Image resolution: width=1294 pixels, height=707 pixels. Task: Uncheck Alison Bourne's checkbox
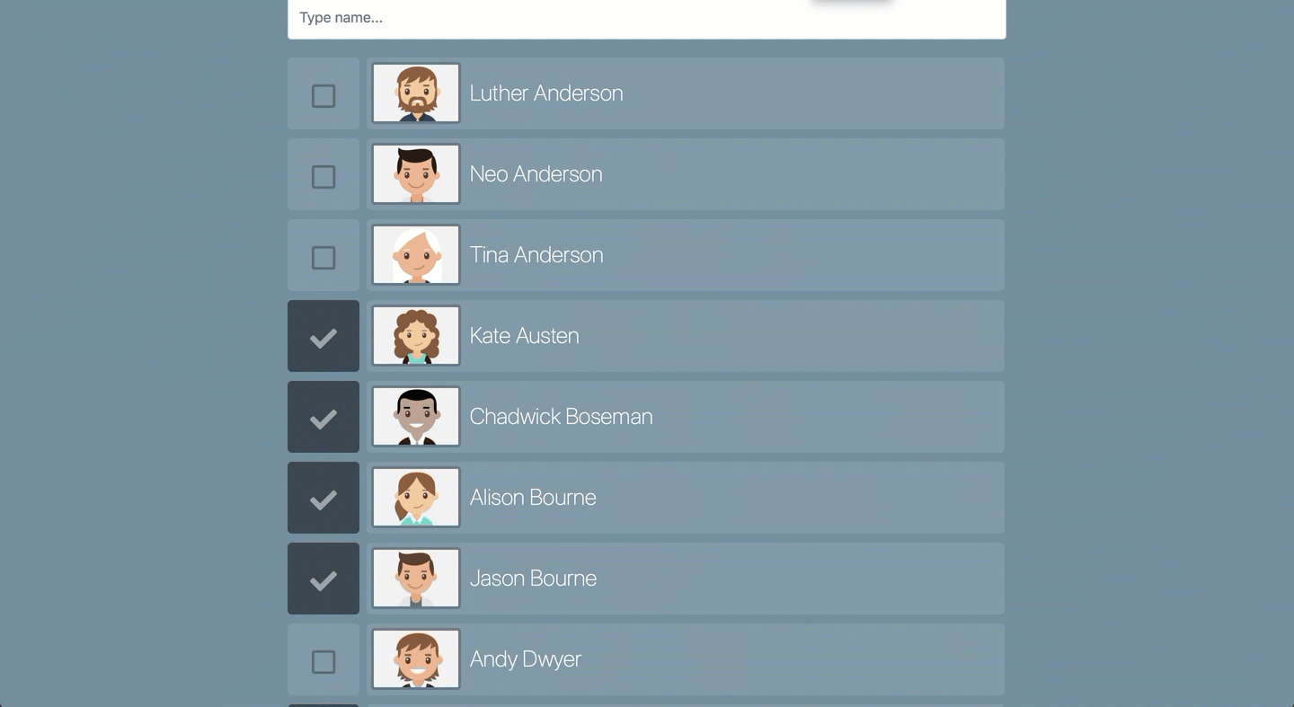click(323, 498)
